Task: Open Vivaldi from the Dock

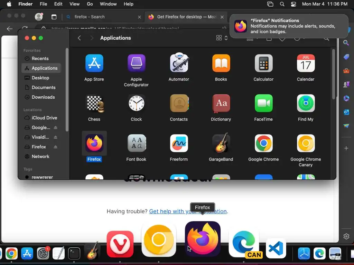Action: (120, 244)
